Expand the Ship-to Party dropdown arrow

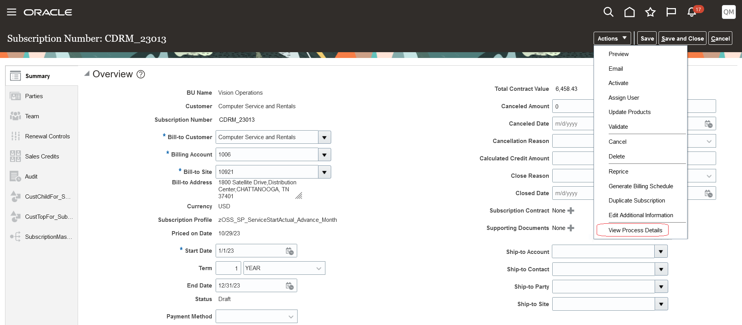(661, 287)
